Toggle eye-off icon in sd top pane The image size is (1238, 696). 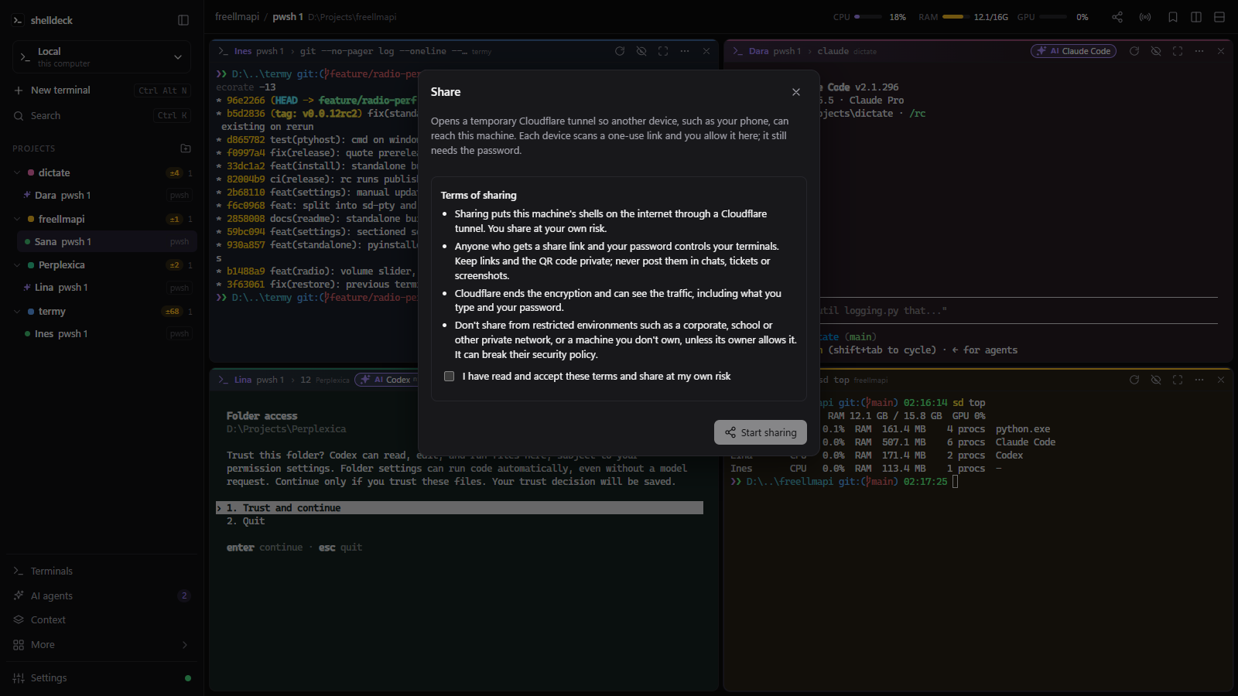[1156, 380]
